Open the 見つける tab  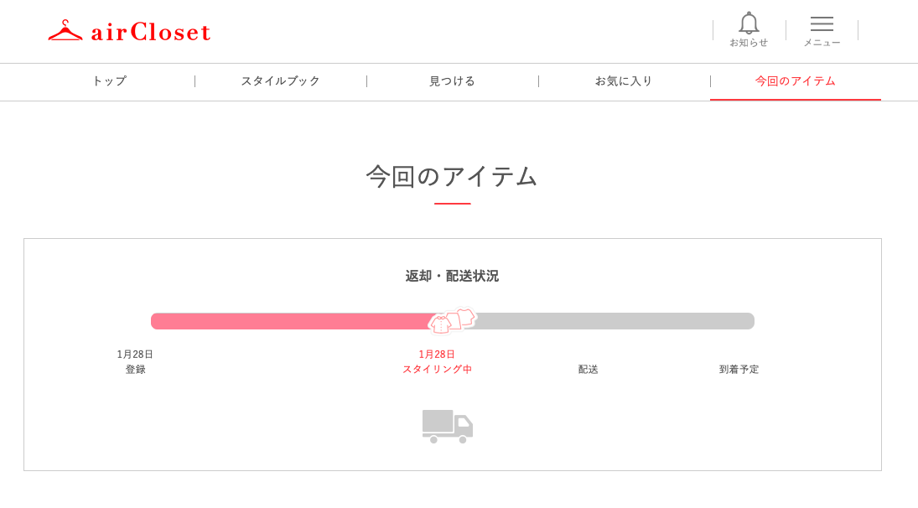(x=453, y=81)
